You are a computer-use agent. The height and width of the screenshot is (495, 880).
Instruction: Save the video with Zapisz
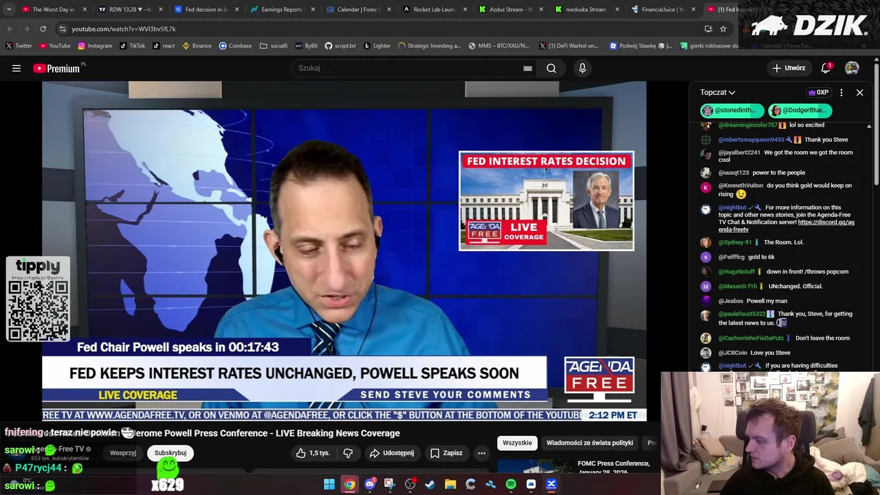[x=446, y=453]
